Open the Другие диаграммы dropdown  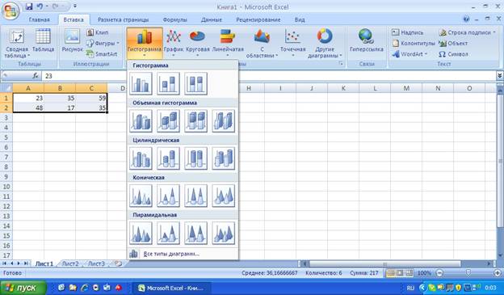325,44
